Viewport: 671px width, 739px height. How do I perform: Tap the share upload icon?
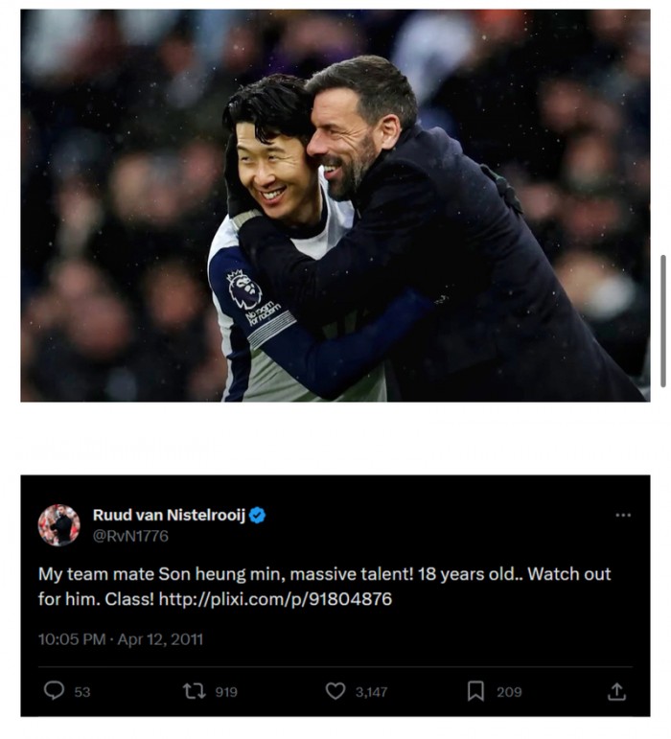click(617, 690)
